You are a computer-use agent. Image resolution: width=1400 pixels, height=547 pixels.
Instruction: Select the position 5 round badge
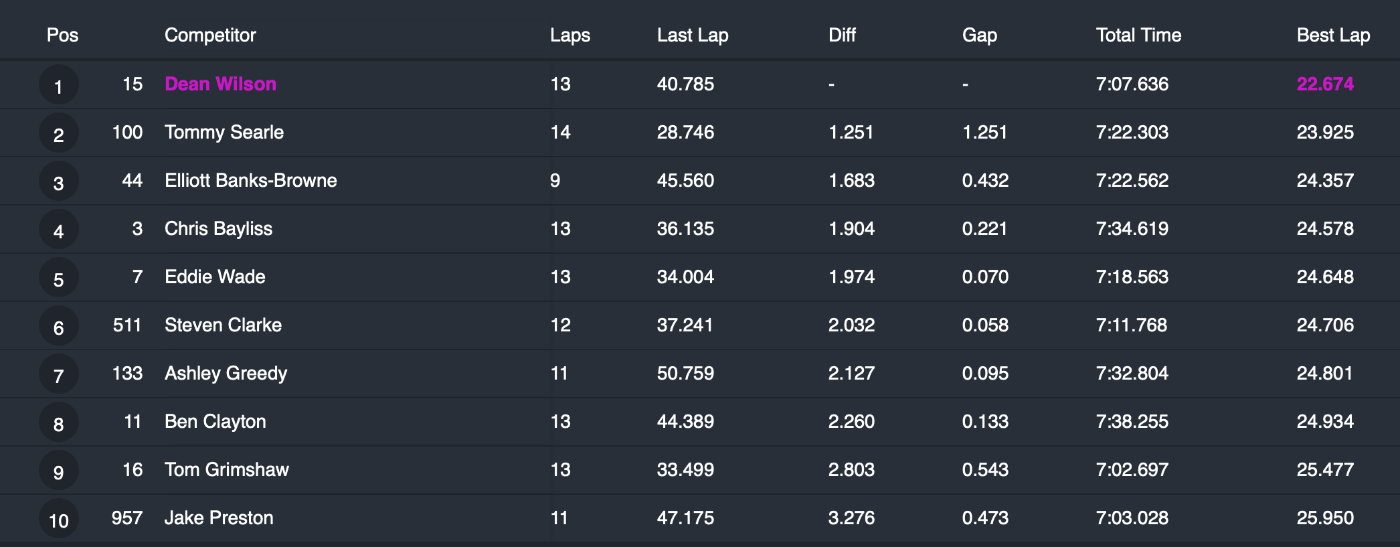coord(59,278)
